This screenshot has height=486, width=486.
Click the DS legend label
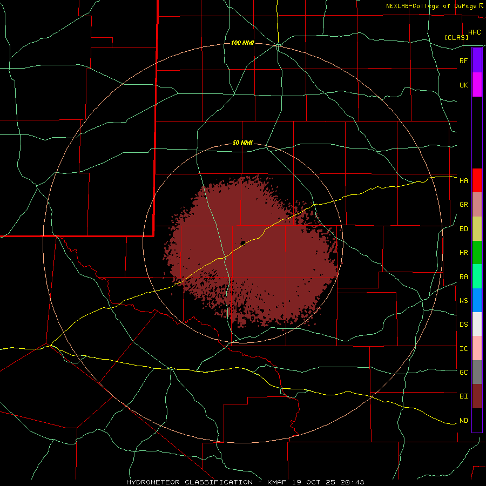[464, 324]
